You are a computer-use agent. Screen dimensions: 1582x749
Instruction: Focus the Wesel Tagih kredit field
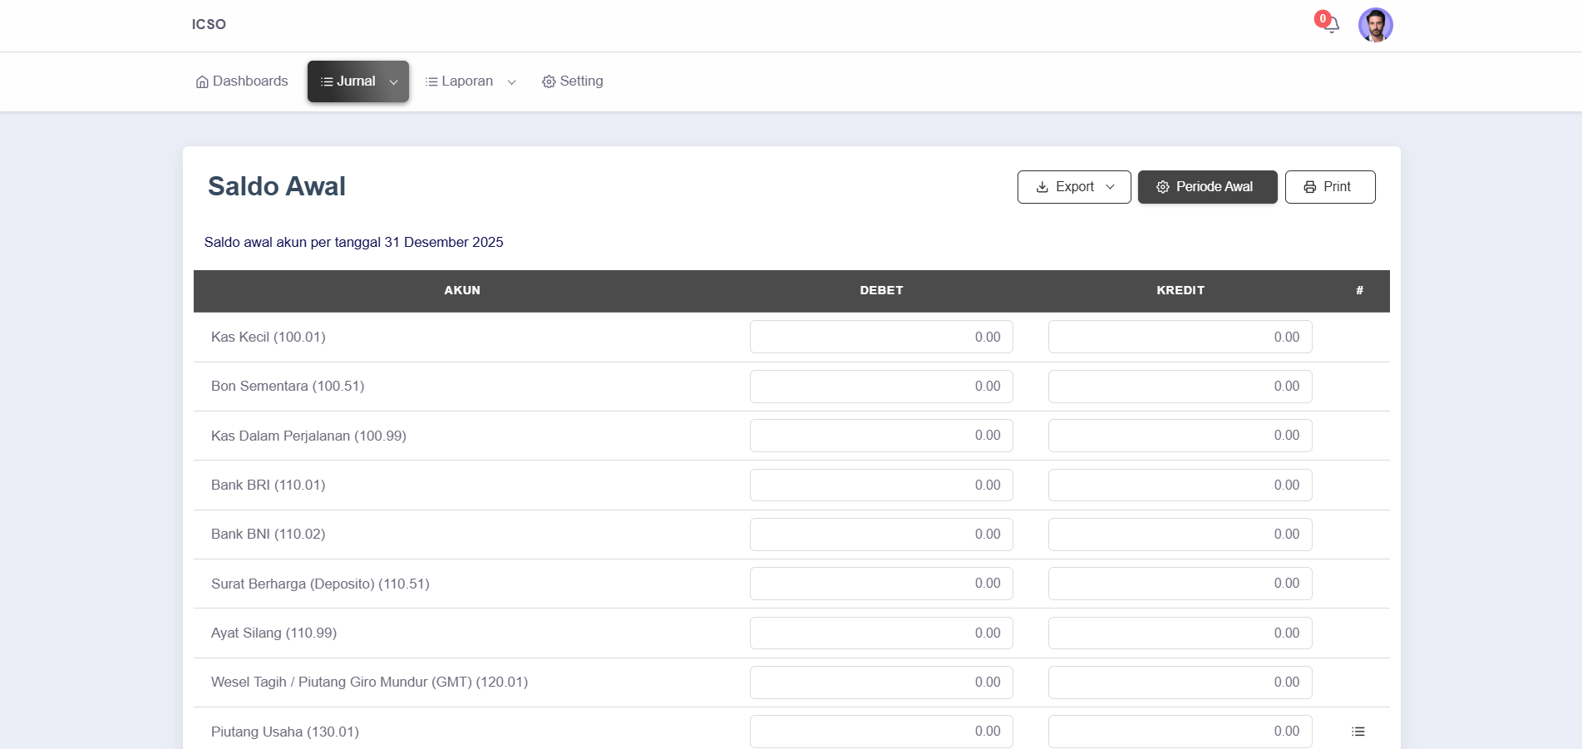coord(1179,682)
